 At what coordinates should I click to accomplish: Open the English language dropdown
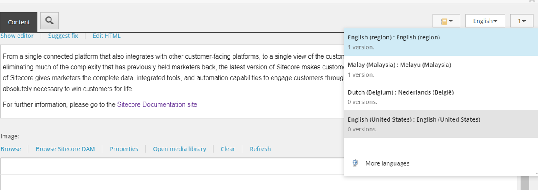(x=485, y=21)
